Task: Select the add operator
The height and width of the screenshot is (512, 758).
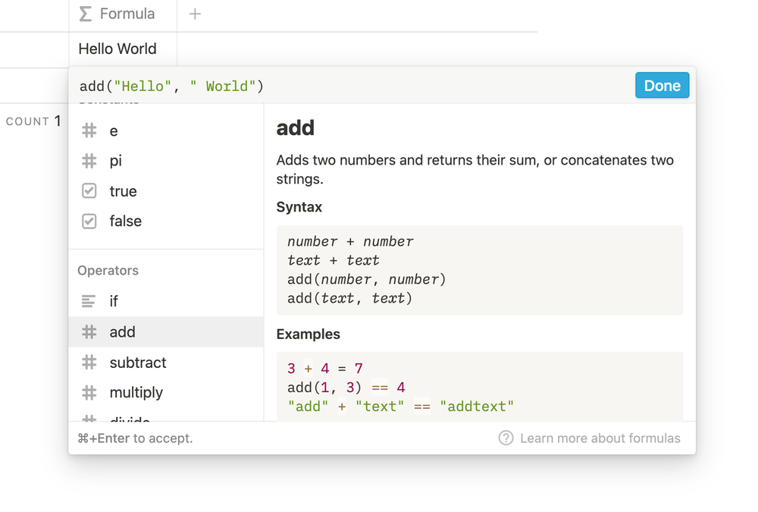Action: point(166,332)
